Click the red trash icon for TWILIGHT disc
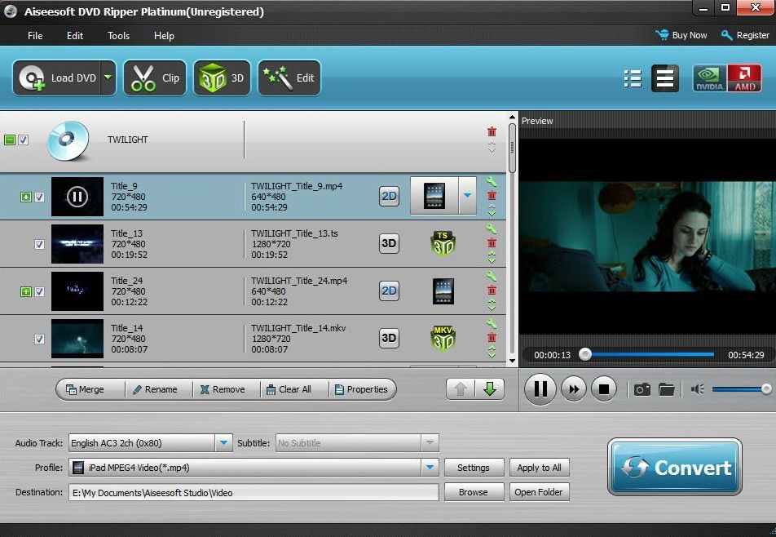Viewport: 776px width, 537px height. [x=492, y=131]
